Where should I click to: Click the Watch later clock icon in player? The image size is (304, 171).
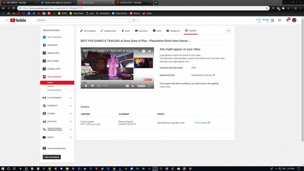click(x=143, y=51)
